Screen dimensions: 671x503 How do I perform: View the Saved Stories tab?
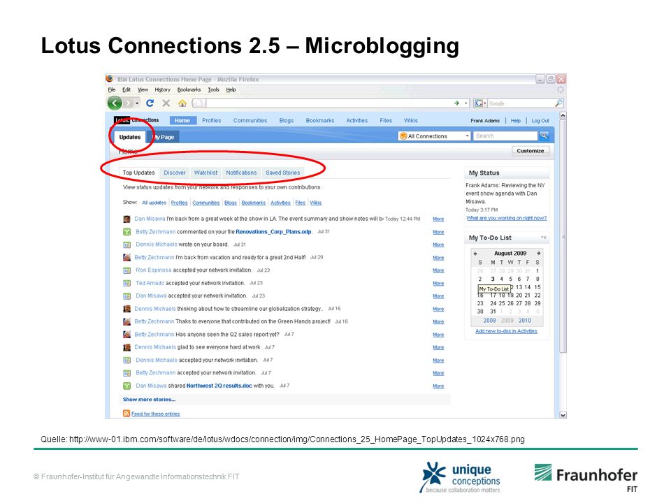click(x=283, y=173)
